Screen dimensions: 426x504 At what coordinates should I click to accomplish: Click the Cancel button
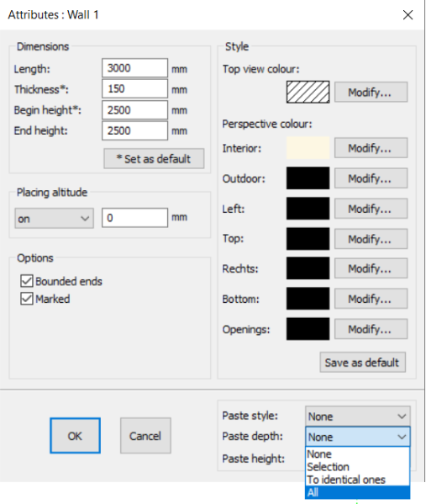[x=145, y=436]
